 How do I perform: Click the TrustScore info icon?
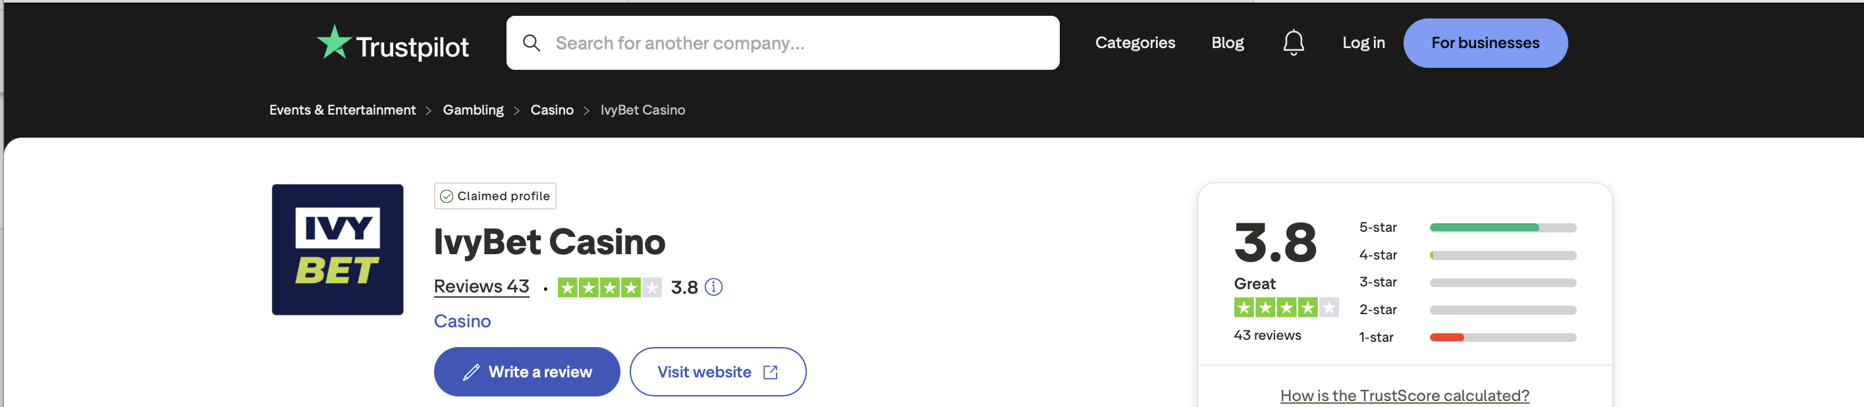click(x=713, y=287)
